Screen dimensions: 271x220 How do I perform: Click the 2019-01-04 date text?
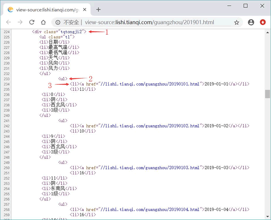click(x=216, y=210)
